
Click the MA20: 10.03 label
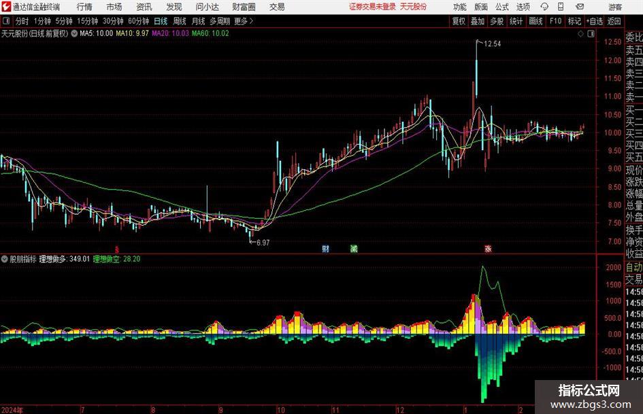click(x=170, y=33)
